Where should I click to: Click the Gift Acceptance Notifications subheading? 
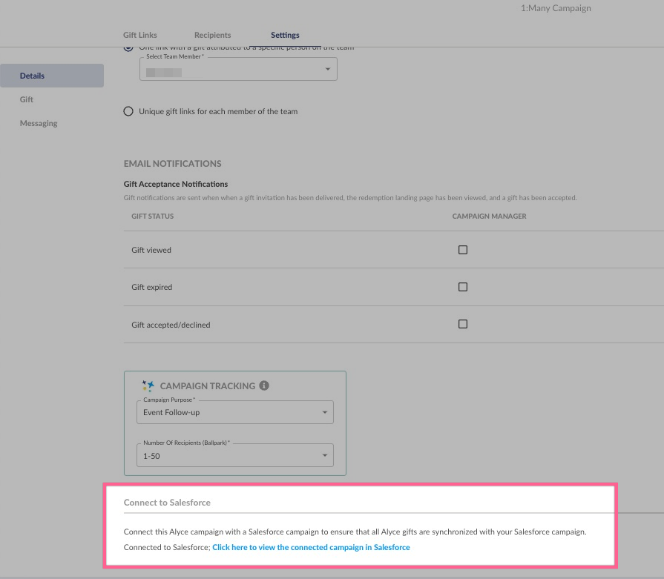point(176,184)
